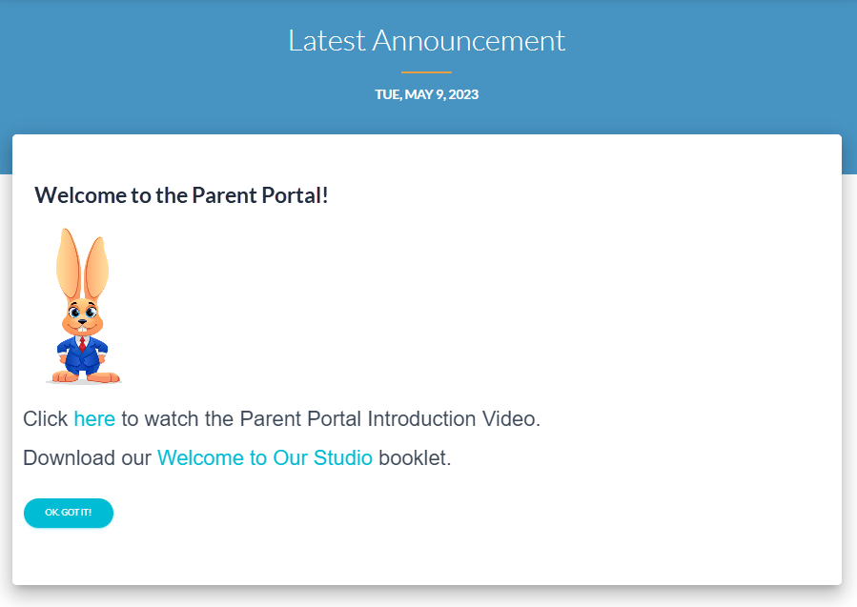857x607 pixels.
Task: Click the date TUE, MAY 9, 2023
Action: point(426,94)
